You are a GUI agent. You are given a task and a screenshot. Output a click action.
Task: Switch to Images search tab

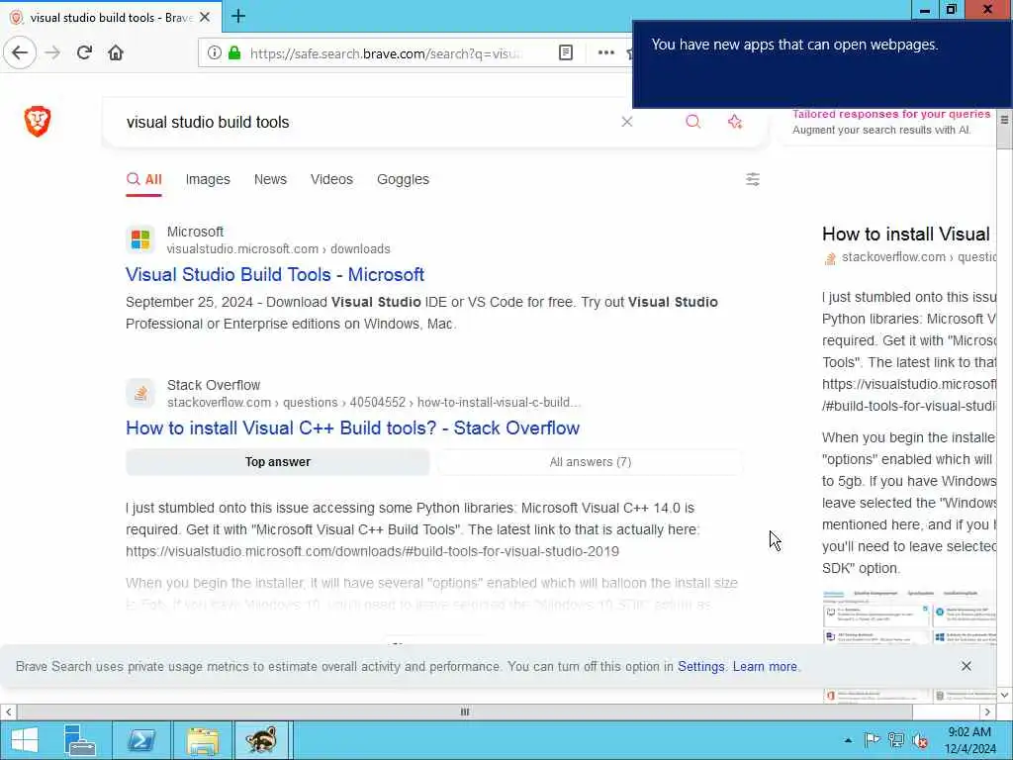click(x=208, y=180)
